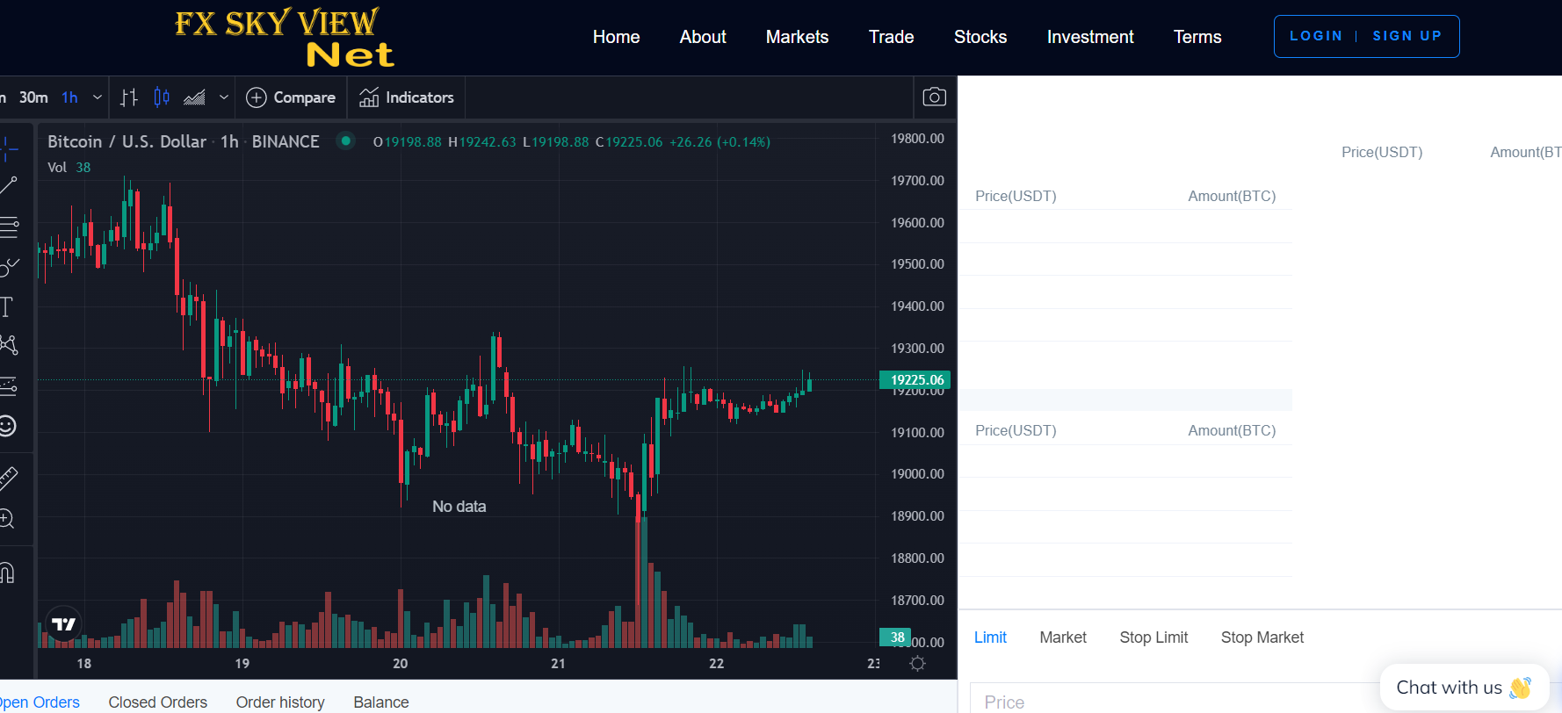Switch to the Balance tab
1562x713 pixels.
[x=381, y=702]
